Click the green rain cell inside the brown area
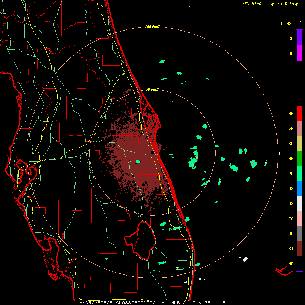 (138, 162)
